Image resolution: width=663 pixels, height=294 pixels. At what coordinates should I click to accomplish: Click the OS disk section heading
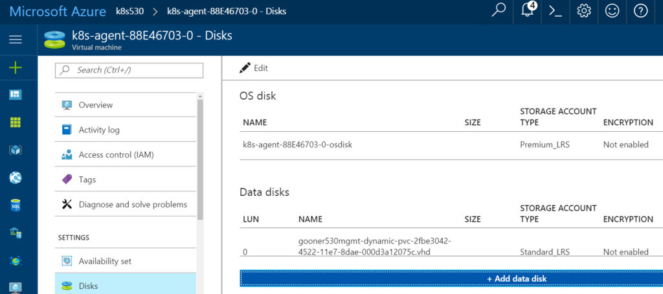tap(258, 96)
